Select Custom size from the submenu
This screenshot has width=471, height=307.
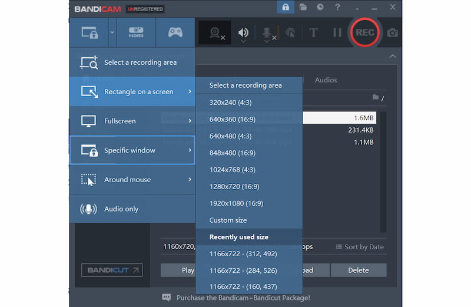click(228, 220)
